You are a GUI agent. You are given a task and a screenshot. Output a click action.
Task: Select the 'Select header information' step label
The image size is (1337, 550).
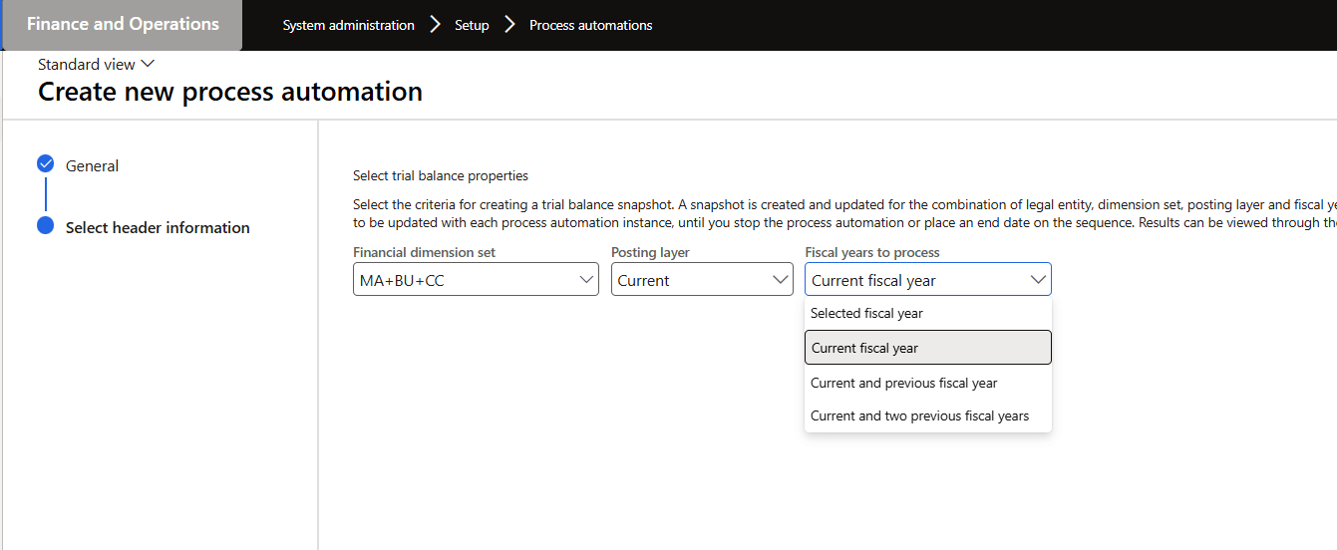click(x=158, y=228)
